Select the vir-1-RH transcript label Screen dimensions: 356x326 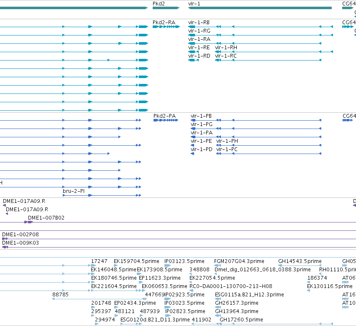tap(226, 48)
